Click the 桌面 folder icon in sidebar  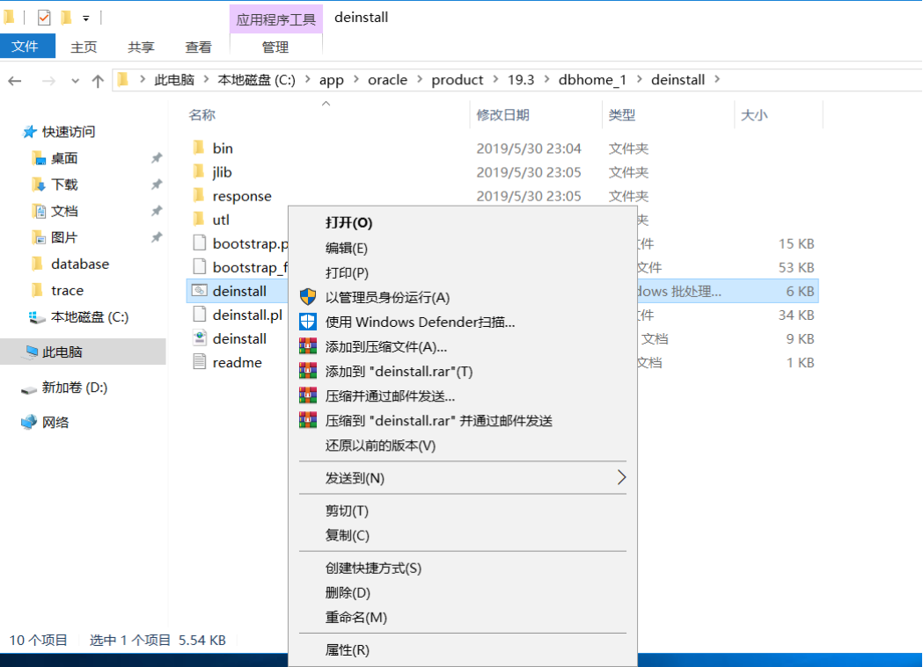point(38,158)
